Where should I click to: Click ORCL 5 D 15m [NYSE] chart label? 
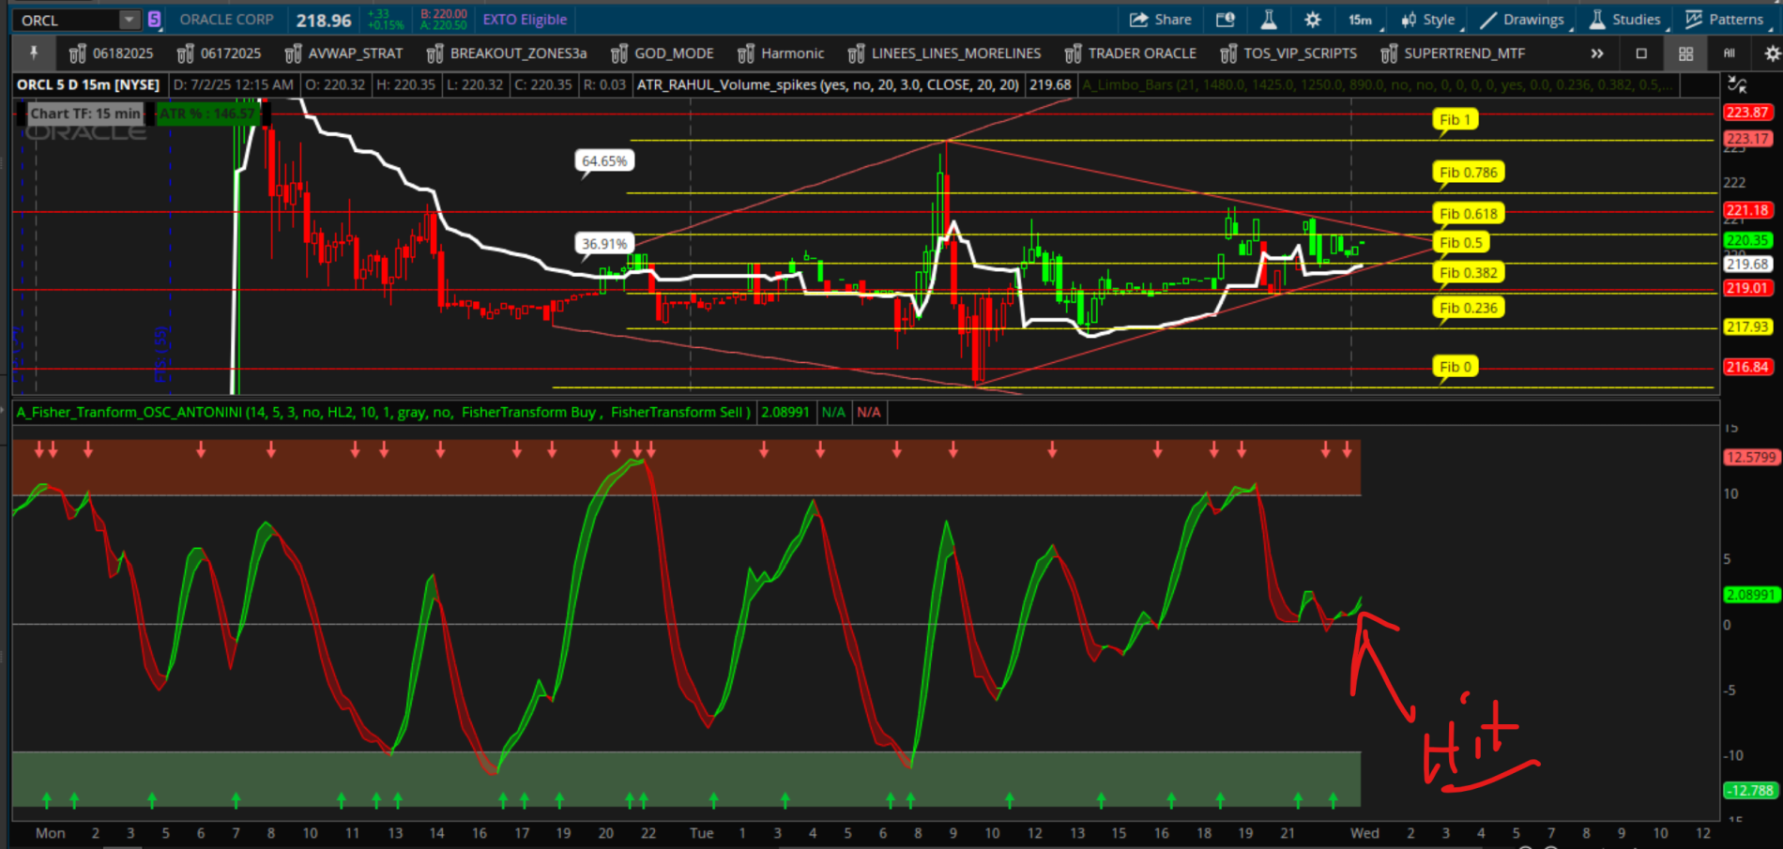coord(88,84)
